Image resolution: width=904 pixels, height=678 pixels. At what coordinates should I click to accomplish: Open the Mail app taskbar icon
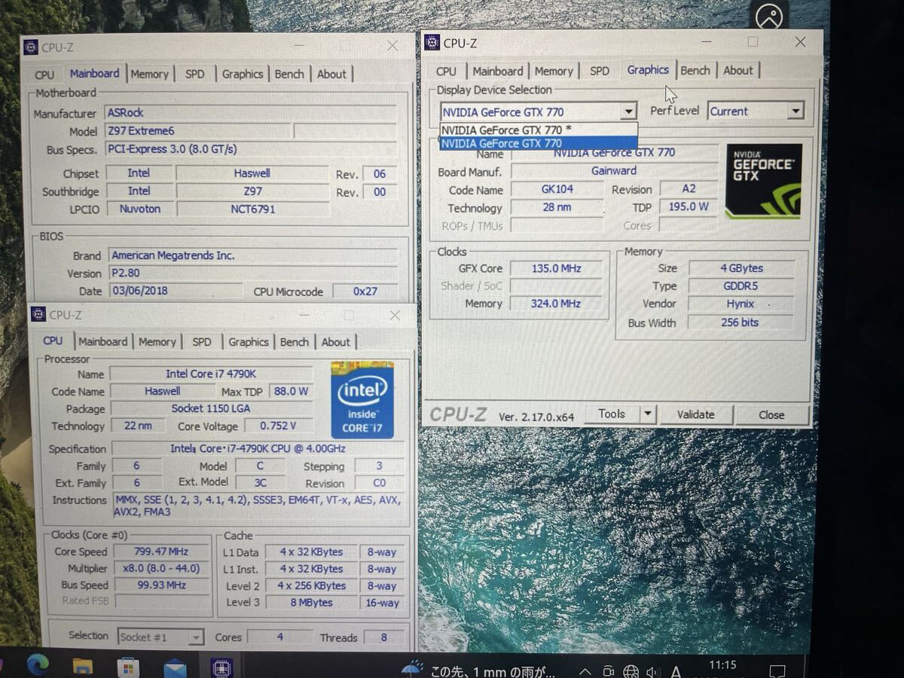175,667
